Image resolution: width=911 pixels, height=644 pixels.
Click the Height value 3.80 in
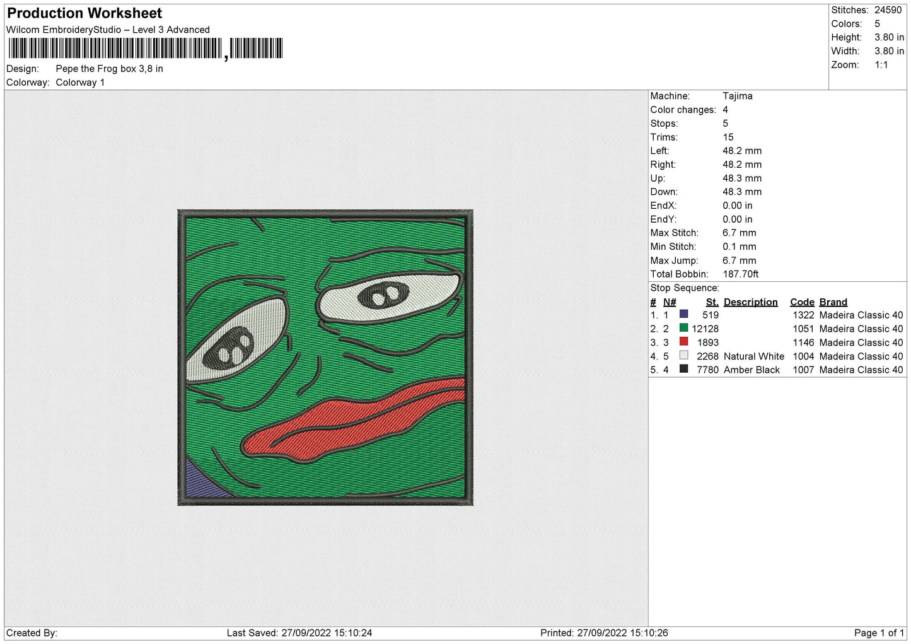point(889,37)
